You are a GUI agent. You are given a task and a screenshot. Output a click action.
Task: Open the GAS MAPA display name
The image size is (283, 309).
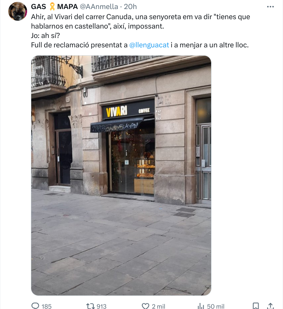(54, 7)
